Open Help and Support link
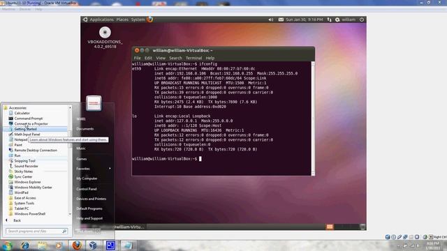Image resolution: width=447 pixels, height=251 pixels. point(89,218)
